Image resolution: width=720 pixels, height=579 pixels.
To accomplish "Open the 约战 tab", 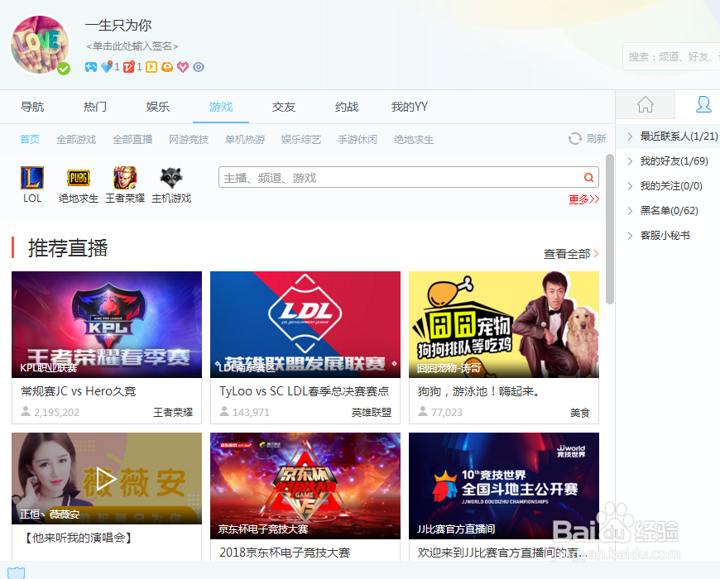I will click(347, 107).
